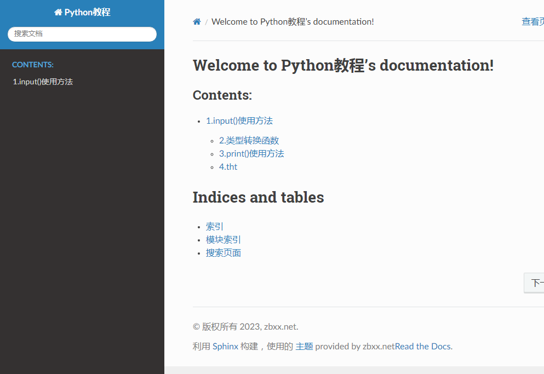Viewport: 544px width, 374px height.
Task: Open the Read the Docs footer link
Action: pyautogui.click(x=422, y=346)
